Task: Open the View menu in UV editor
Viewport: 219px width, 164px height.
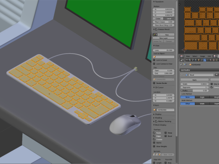Action: (x=188, y=56)
